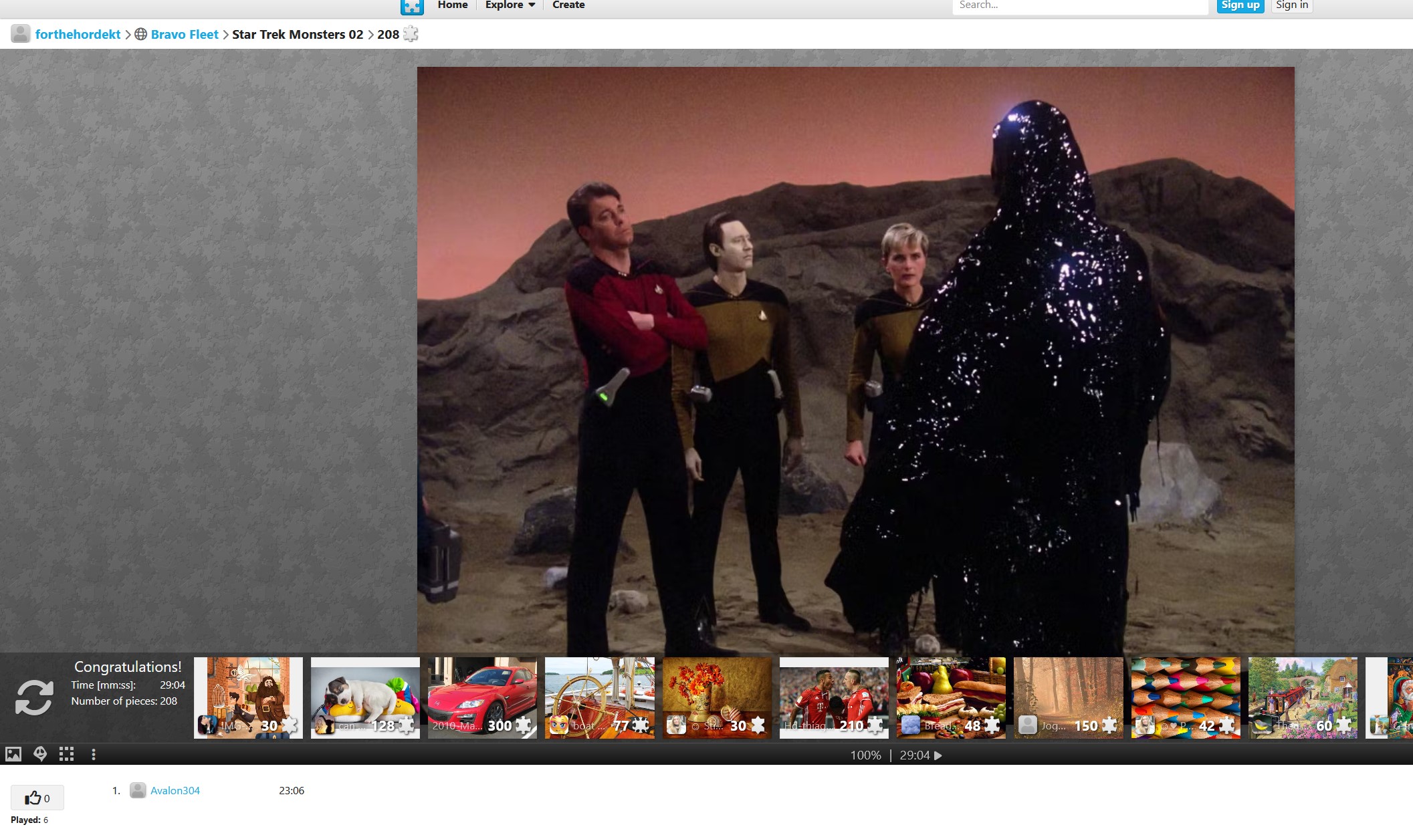This screenshot has height=827, width=1413.
Task: Click the Sign up button
Action: click(1240, 5)
